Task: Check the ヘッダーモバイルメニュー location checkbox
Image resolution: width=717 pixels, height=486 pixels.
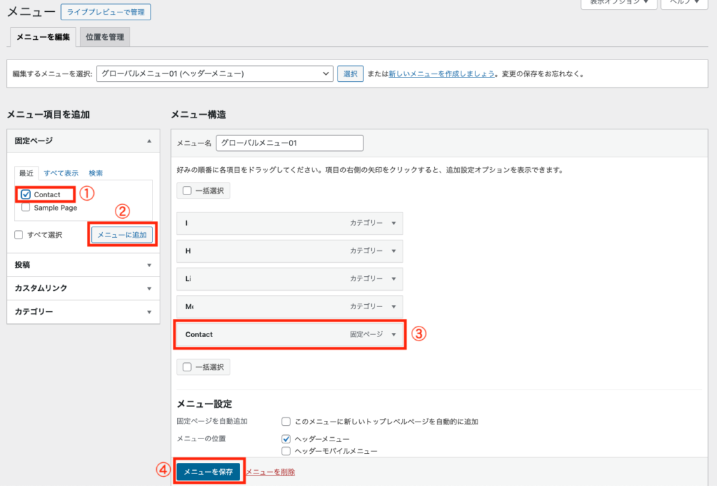Action: [286, 451]
